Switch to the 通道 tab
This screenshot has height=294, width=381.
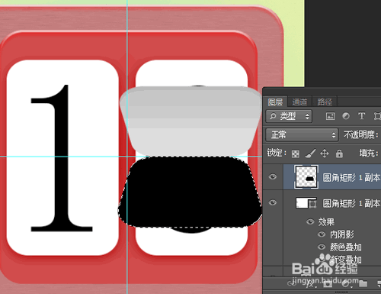coord(299,102)
